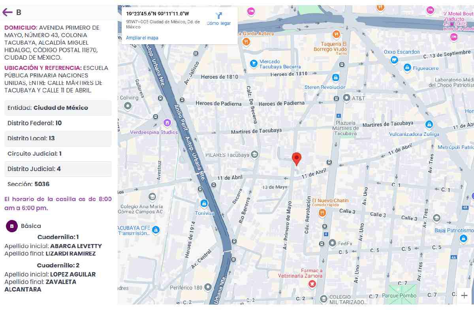Select the Plazuela Mártires de Tacubaya label

(345, 128)
